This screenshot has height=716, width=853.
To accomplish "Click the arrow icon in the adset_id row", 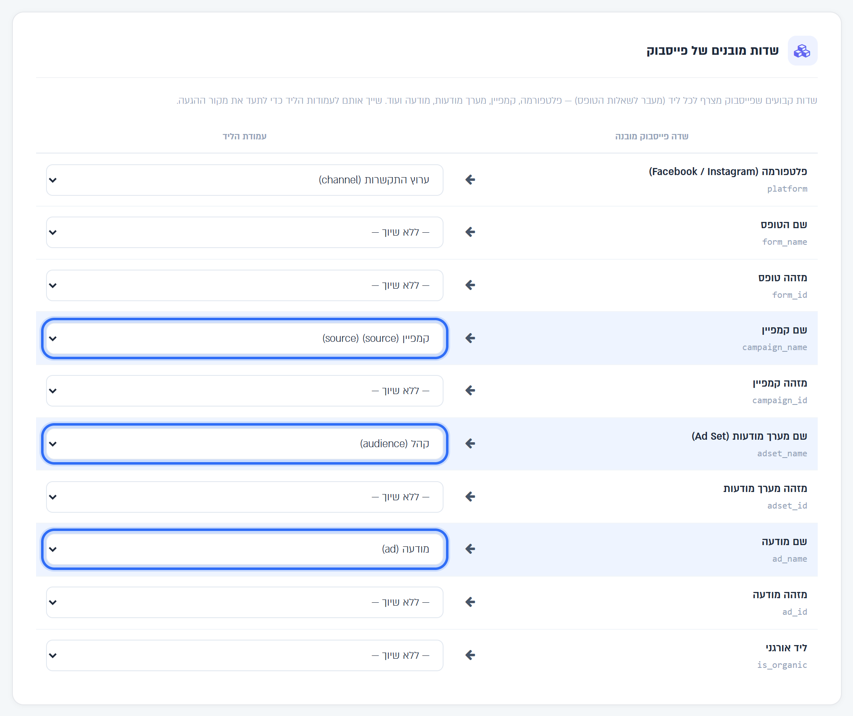I will (470, 497).
